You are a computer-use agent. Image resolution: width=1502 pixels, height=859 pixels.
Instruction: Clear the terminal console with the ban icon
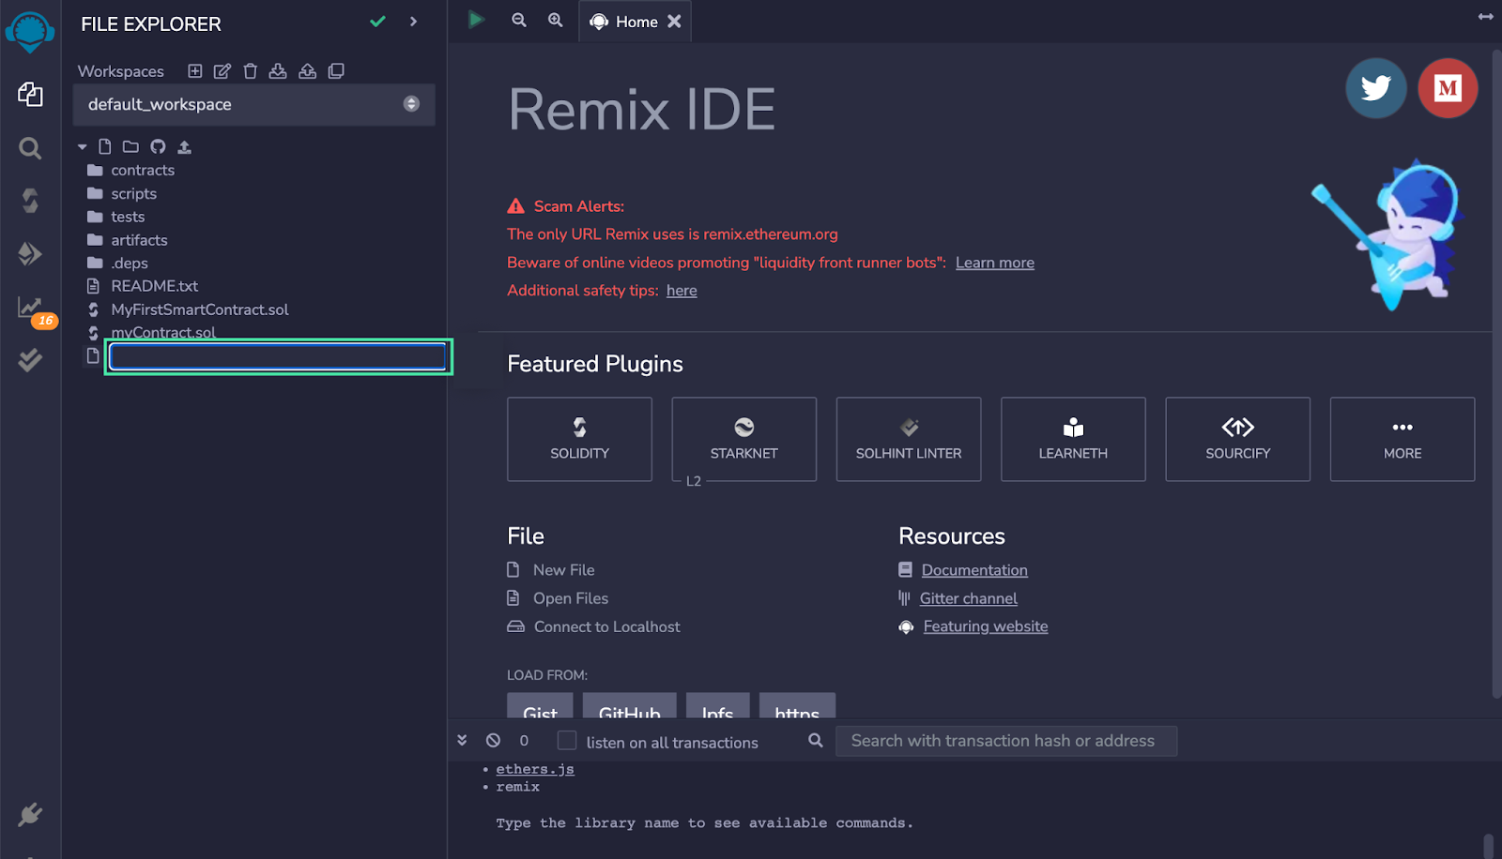click(x=493, y=740)
